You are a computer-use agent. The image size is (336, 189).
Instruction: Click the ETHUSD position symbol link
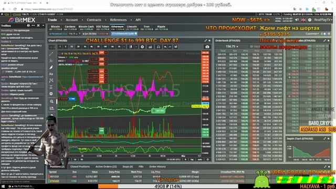[x=55, y=181]
